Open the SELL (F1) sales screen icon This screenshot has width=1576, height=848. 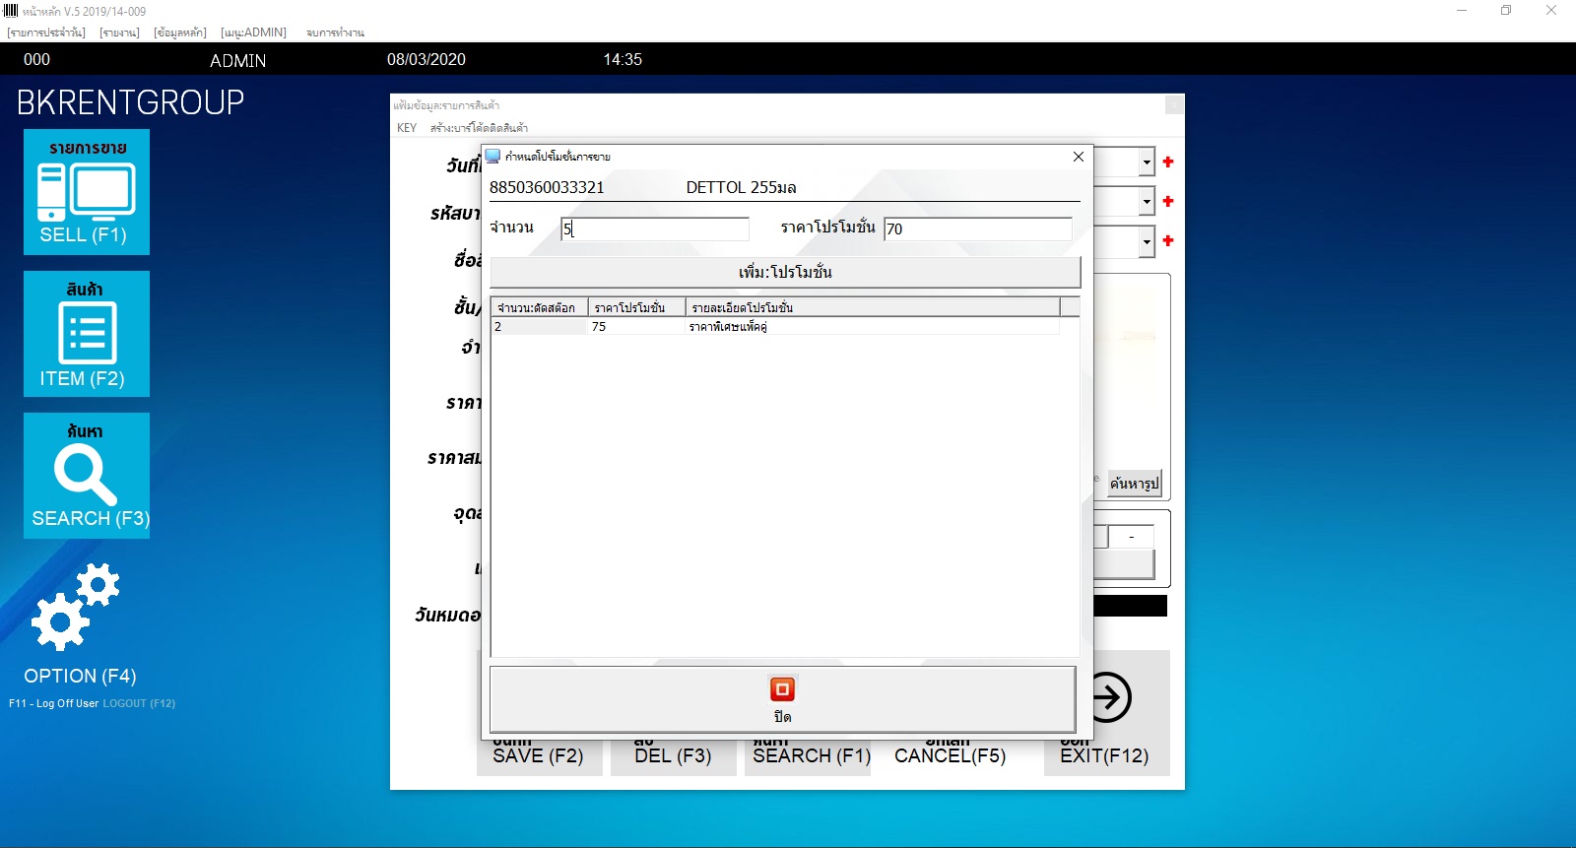tap(87, 192)
